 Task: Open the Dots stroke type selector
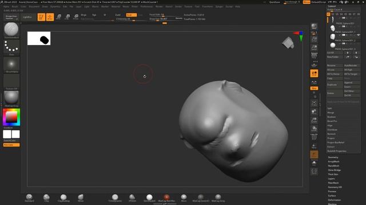click(11, 47)
